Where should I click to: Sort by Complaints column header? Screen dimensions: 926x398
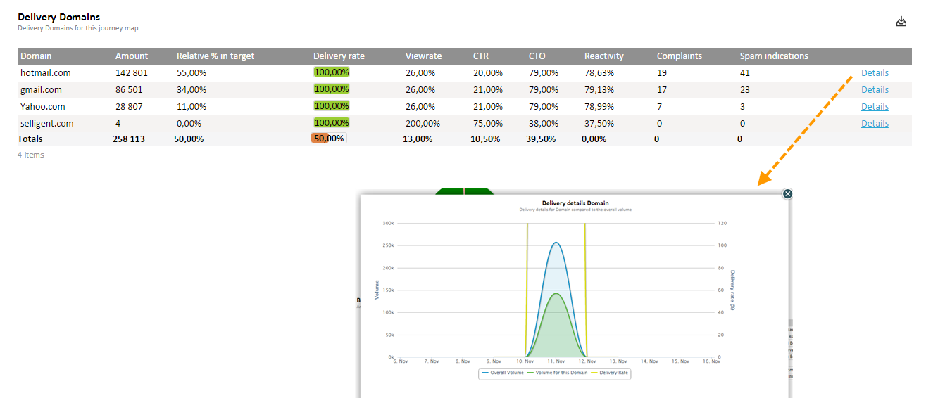[679, 56]
